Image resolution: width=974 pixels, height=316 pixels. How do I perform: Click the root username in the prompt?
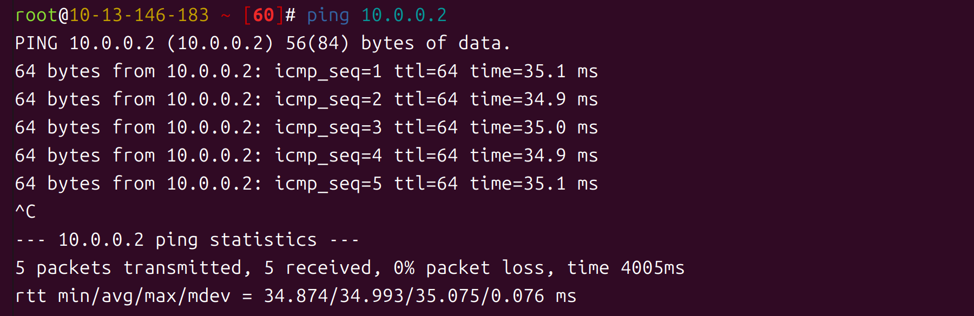(36, 15)
